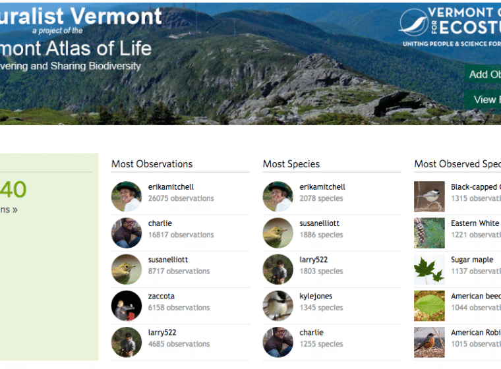The height and width of the screenshot is (369, 501).
Task: Open the Vermont Atlas of Life title
Action: tap(76, 48)
